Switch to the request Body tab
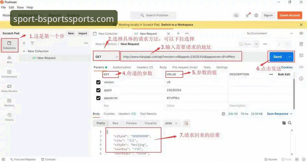 (x=163, y=67)
